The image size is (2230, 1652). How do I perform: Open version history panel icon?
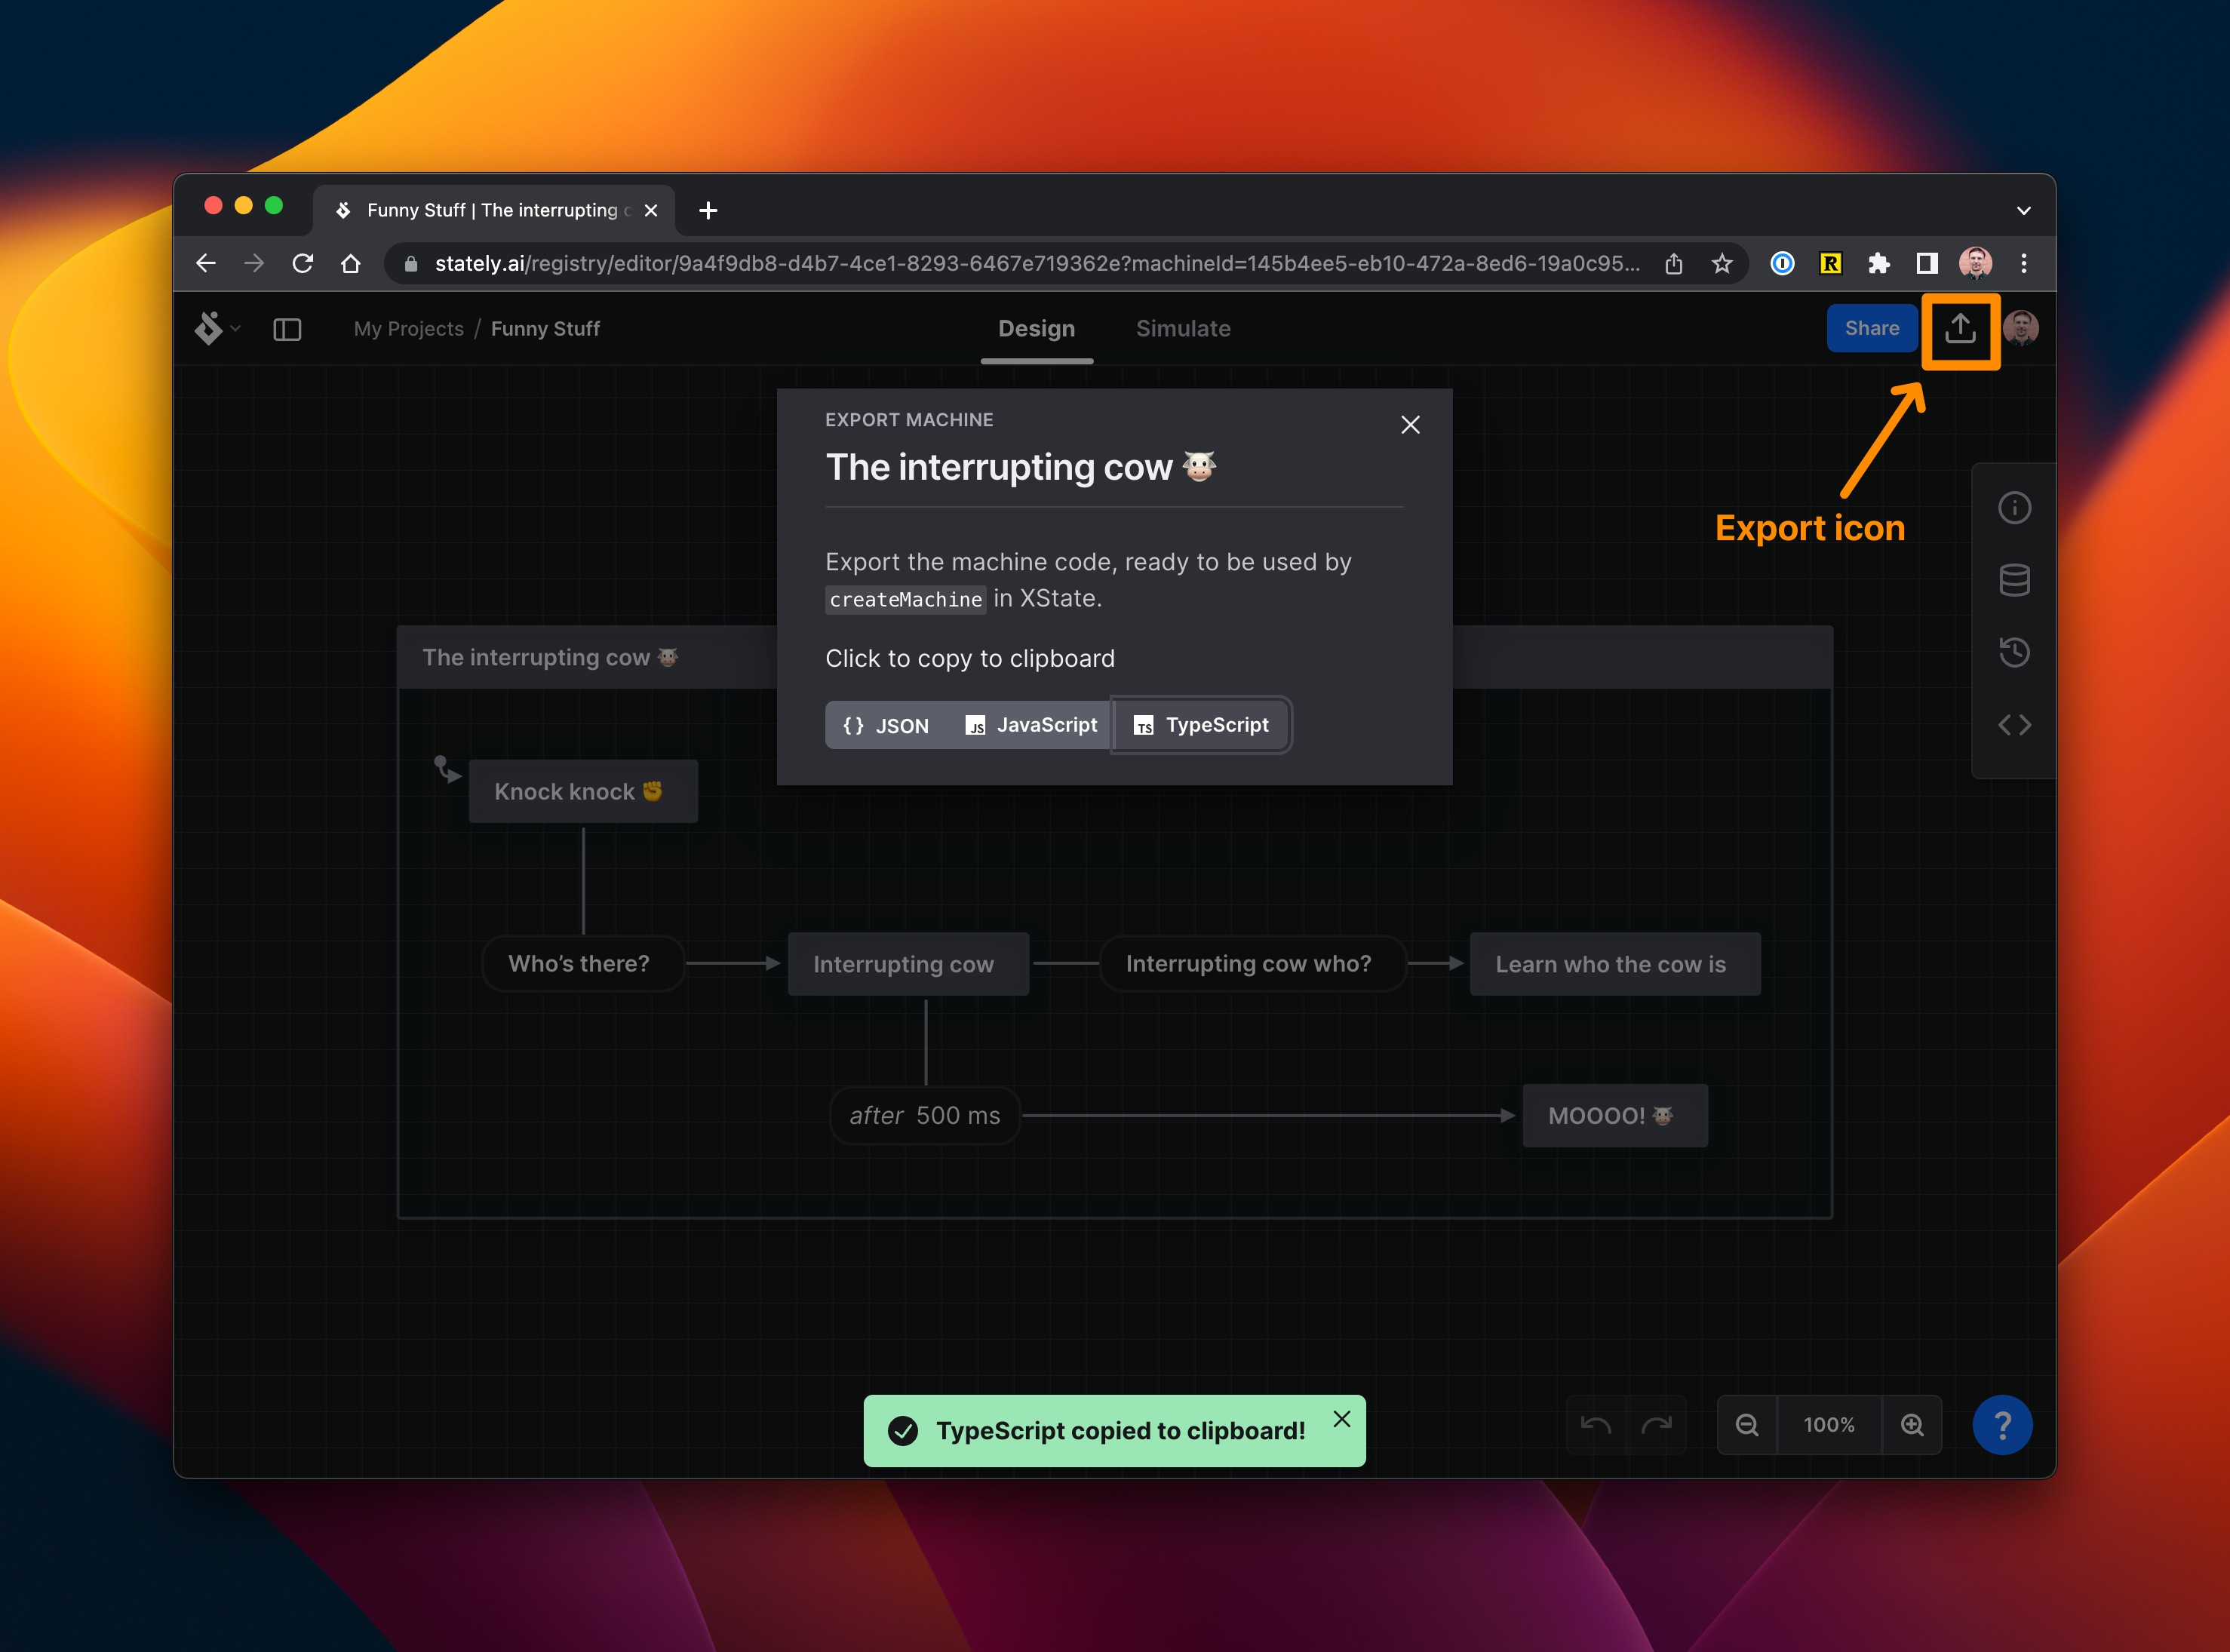click(x=2014, y=652)
